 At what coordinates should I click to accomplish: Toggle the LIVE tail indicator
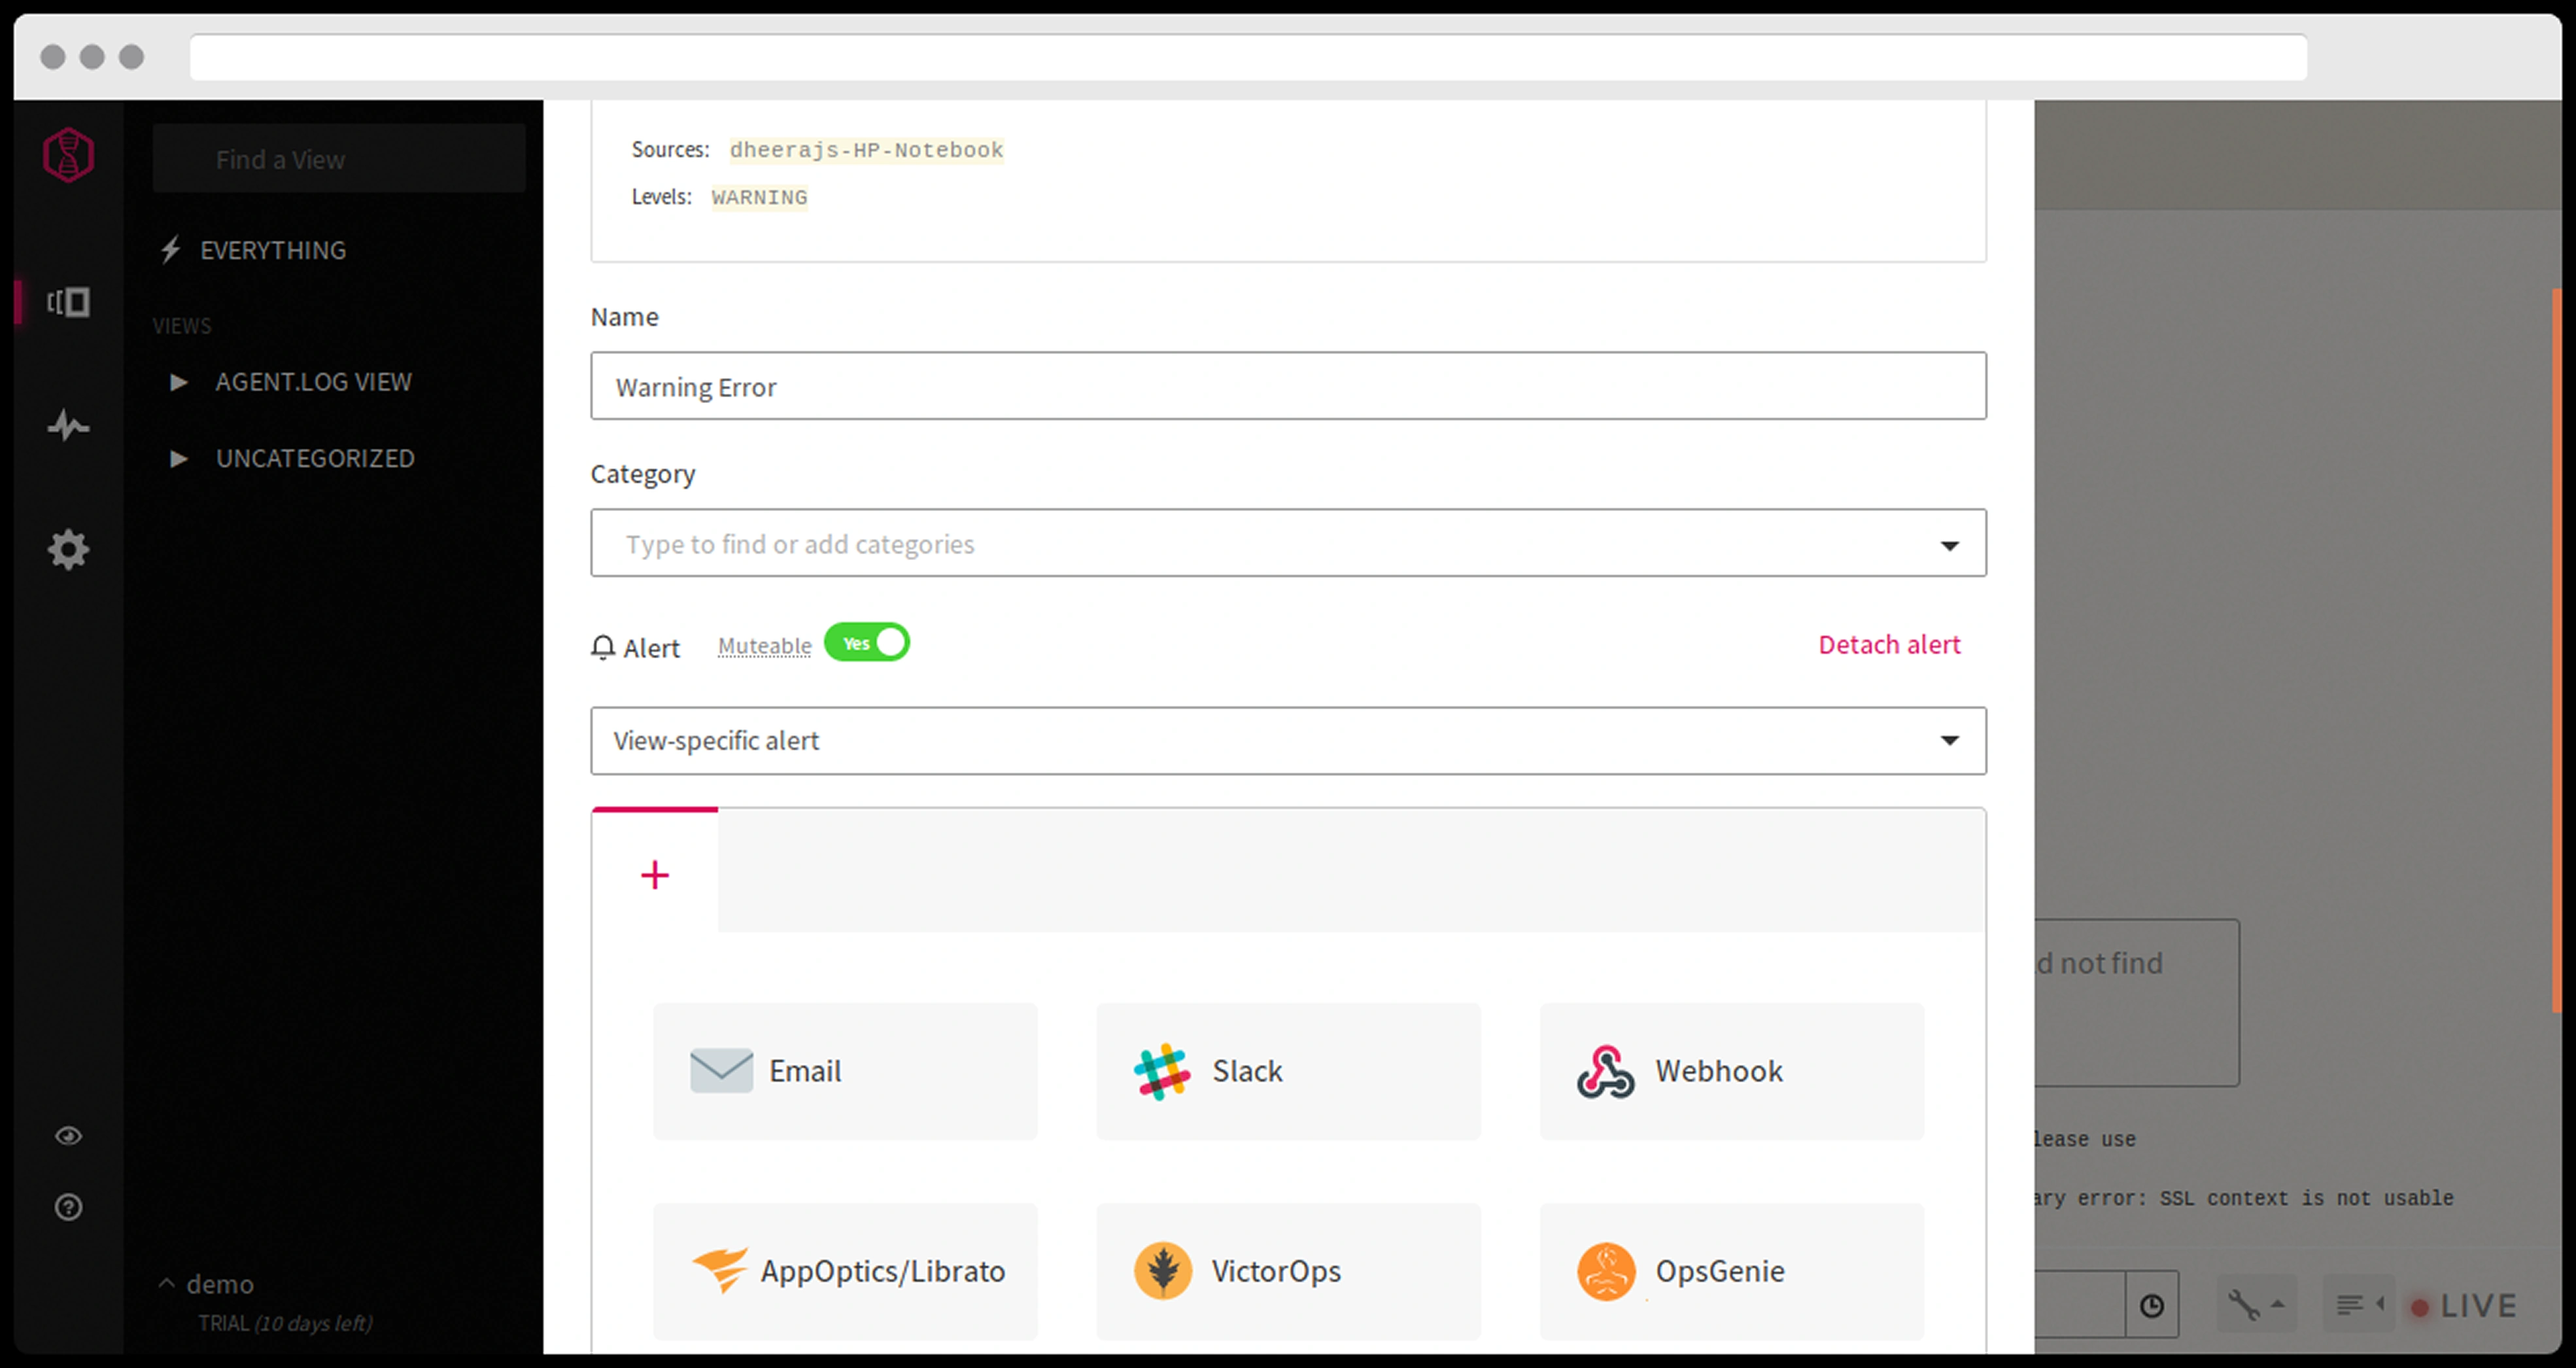click(x=2462, y=1306)
